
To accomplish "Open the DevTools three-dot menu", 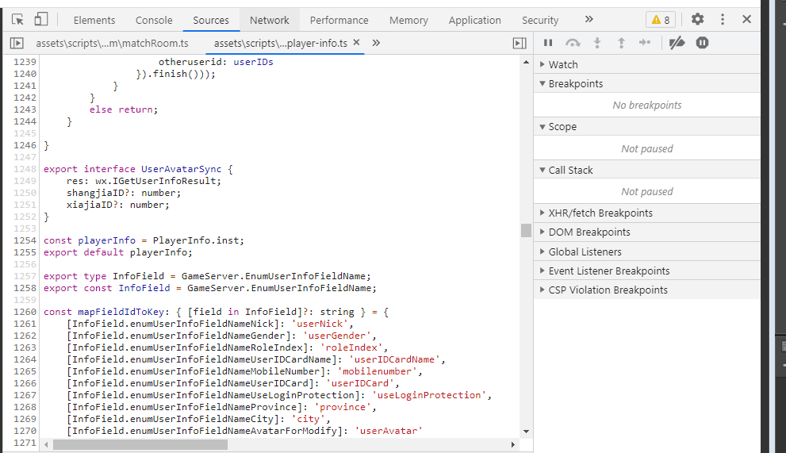I will tap(723, 20).
